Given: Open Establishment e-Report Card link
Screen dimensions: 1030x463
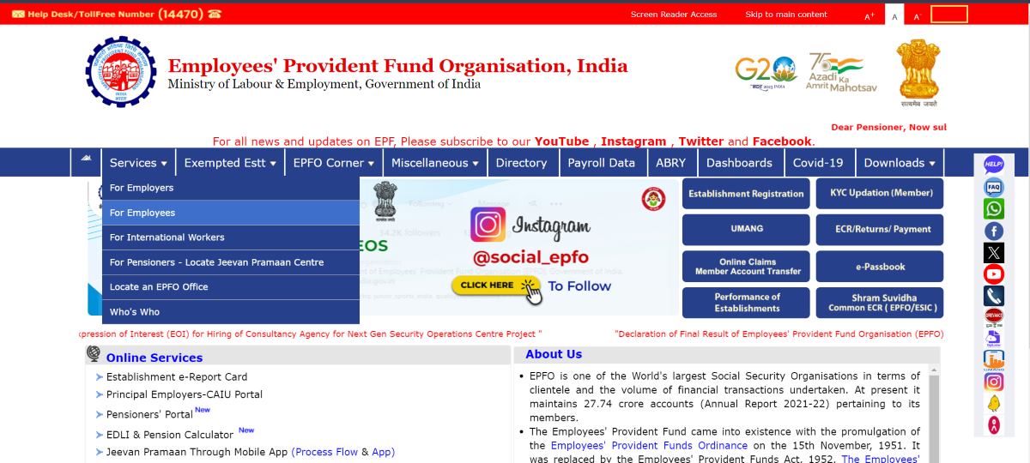Looking at the screenshot, I should tap(177, 377).
